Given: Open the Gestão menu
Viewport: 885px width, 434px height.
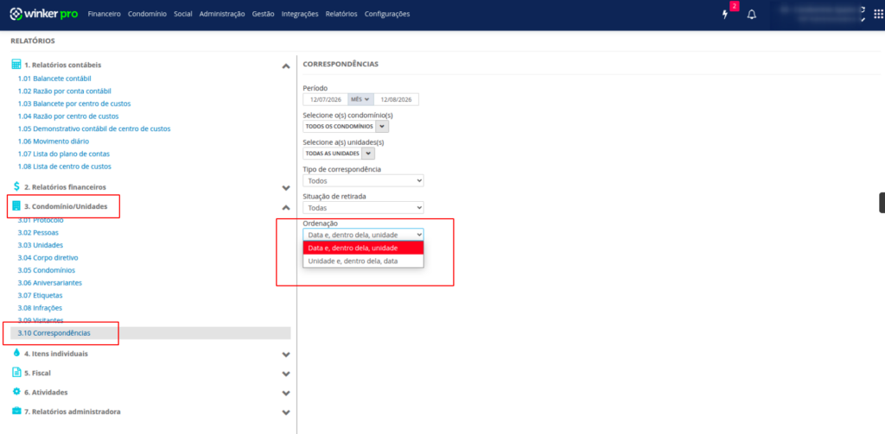Looking at the screenshot, I should 263,14.
